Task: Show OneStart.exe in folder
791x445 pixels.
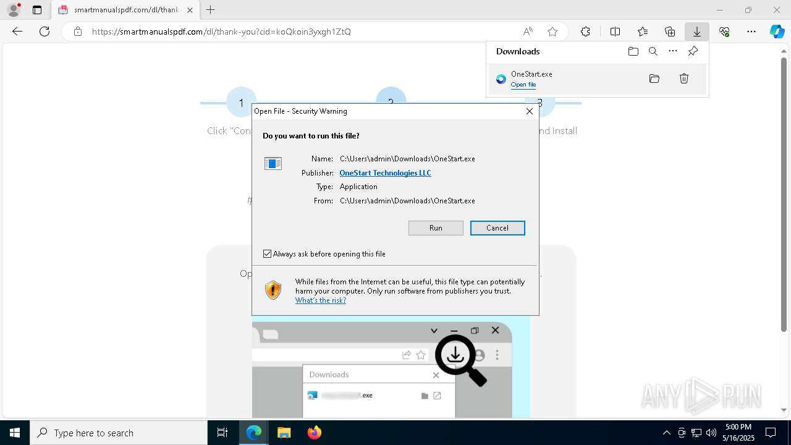Action: pos(654,78)
